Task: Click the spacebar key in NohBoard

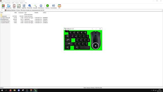Action: (x=85, y=48)
